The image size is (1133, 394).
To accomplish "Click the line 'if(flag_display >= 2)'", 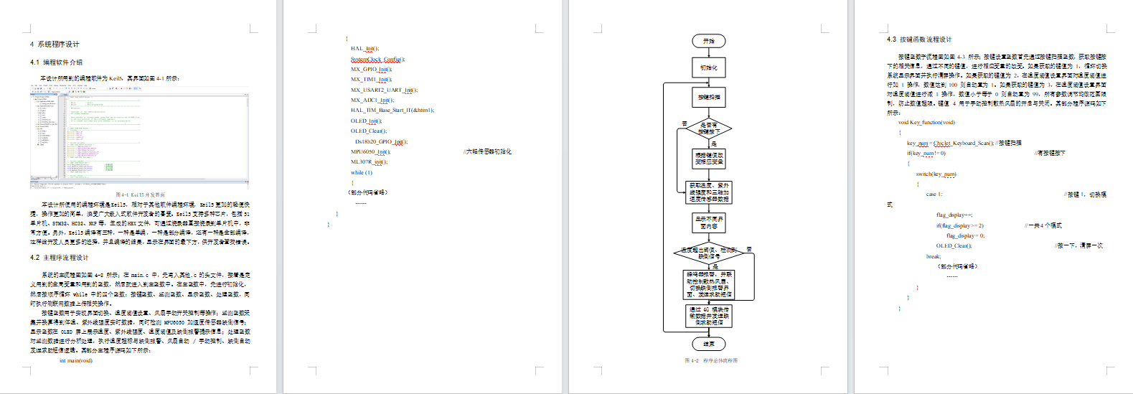I will (959, 225).
